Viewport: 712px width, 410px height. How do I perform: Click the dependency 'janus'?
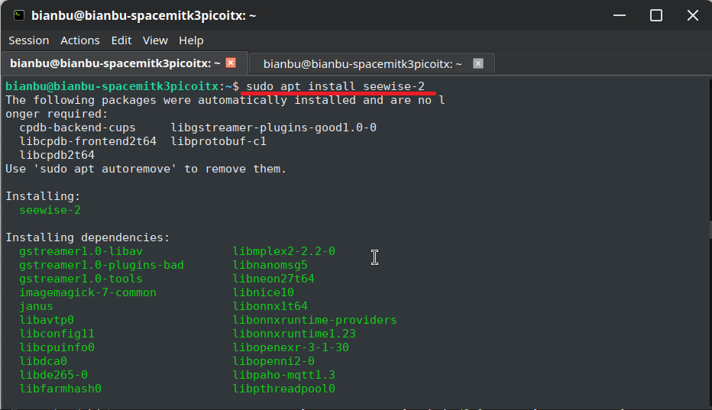tap(36, 306)
